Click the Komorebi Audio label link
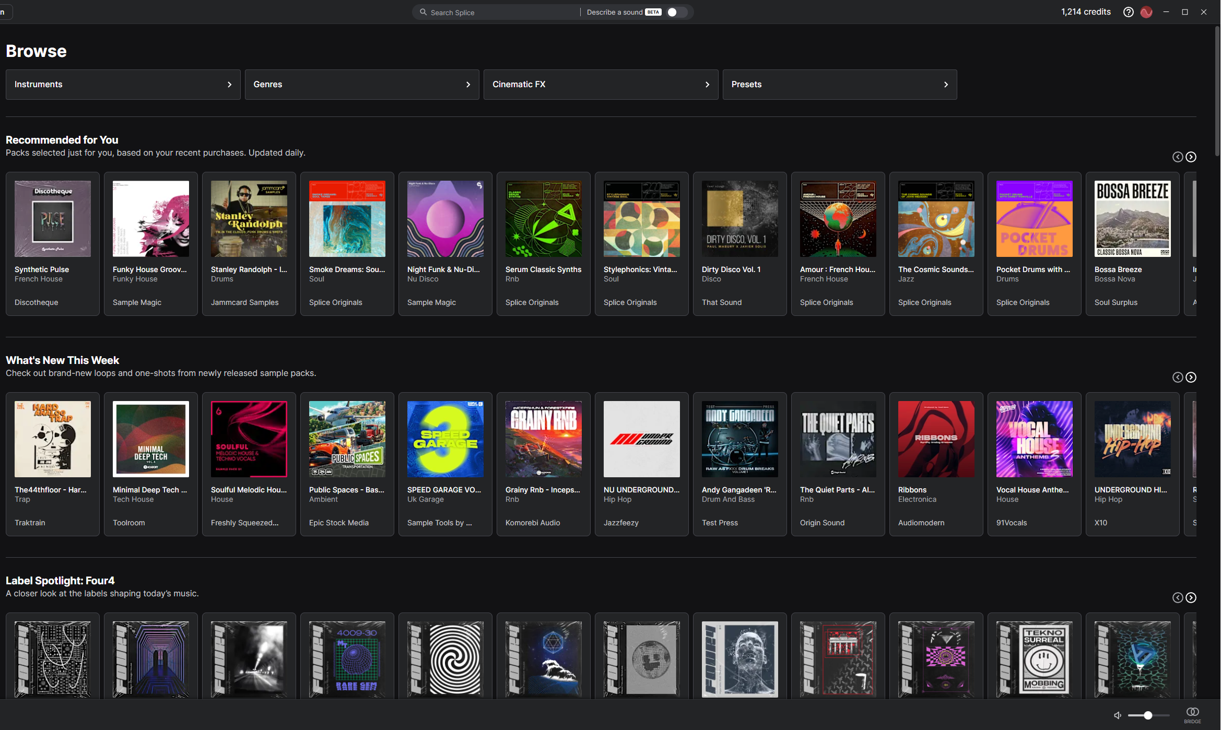The height and width of the screenshot is (730, 1221). pyautogui.click(x=533, y=523)
